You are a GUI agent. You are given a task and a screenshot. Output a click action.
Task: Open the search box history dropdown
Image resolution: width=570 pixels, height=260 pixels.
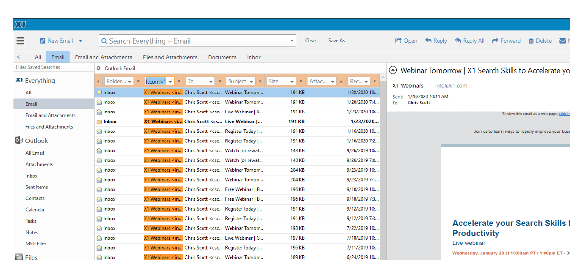tap(292, 41)
